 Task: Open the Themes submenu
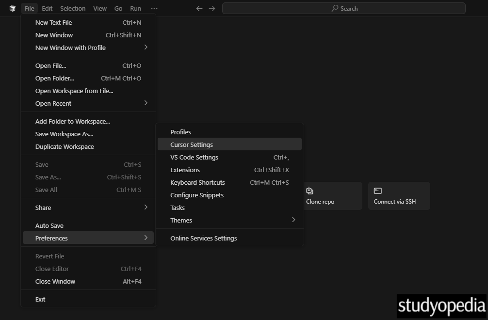(181, 220)
